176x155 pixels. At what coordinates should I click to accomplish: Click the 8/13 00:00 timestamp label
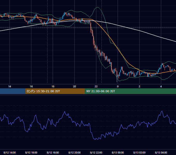coord(118,152)
